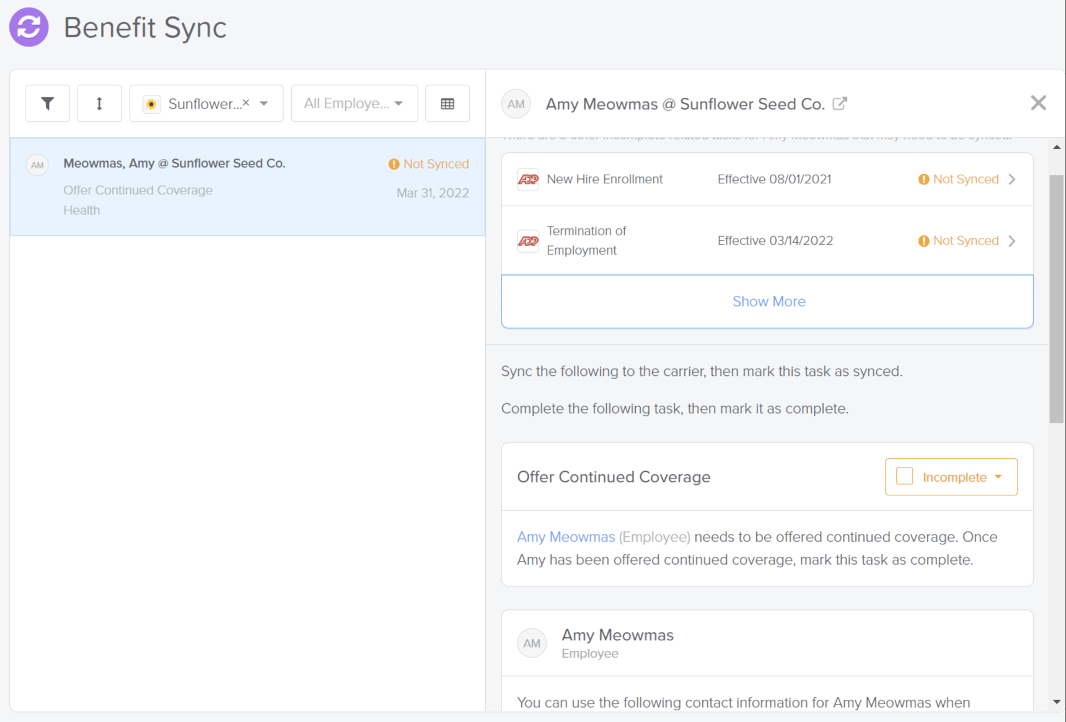This screenshot has width=1066, height=722.
Task: Open Amy Meowmas profile external link icon
Action: [839, 103]
